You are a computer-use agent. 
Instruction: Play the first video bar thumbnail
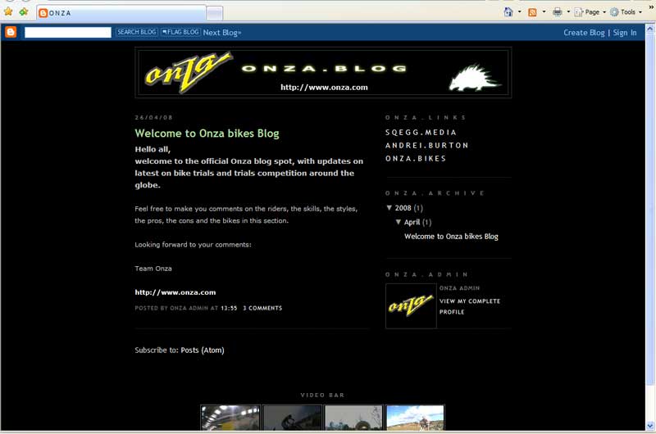click(230, 418)
